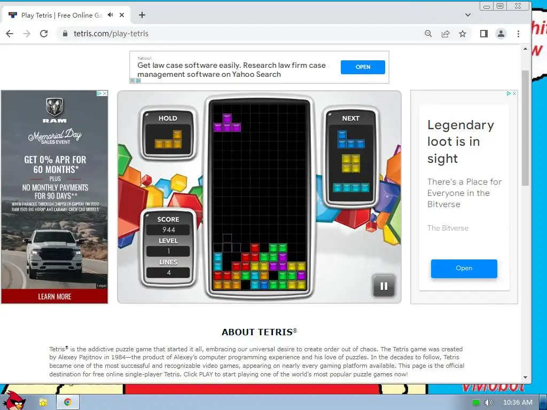Image resolution: width=547 pixels, height=410 pixels.
Task: Open the Chrome three-dot menu
Action: (518, 34)
